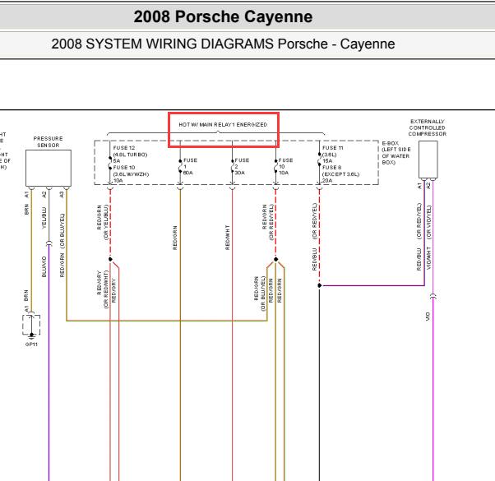This screenshot has height=481, width=495.
Task: Select the externally controlled compressor component box
Action: [x=428, y=160]
